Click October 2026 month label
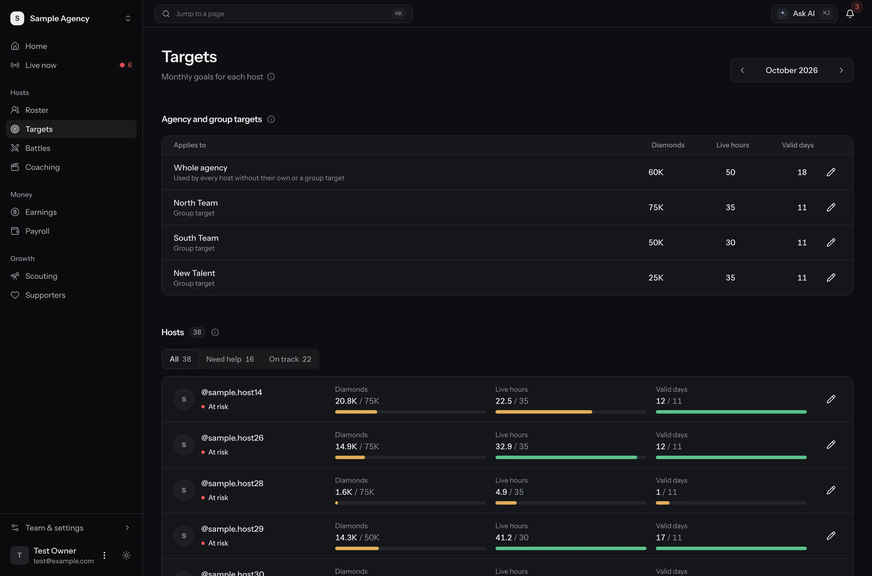Image resolution: width=872 pixels, height=576 pixels. [791, 70]
